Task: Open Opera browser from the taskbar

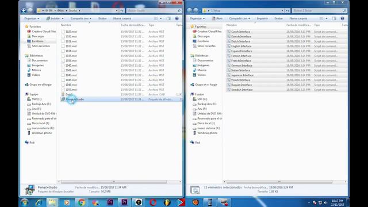Action: click(153, 202)
